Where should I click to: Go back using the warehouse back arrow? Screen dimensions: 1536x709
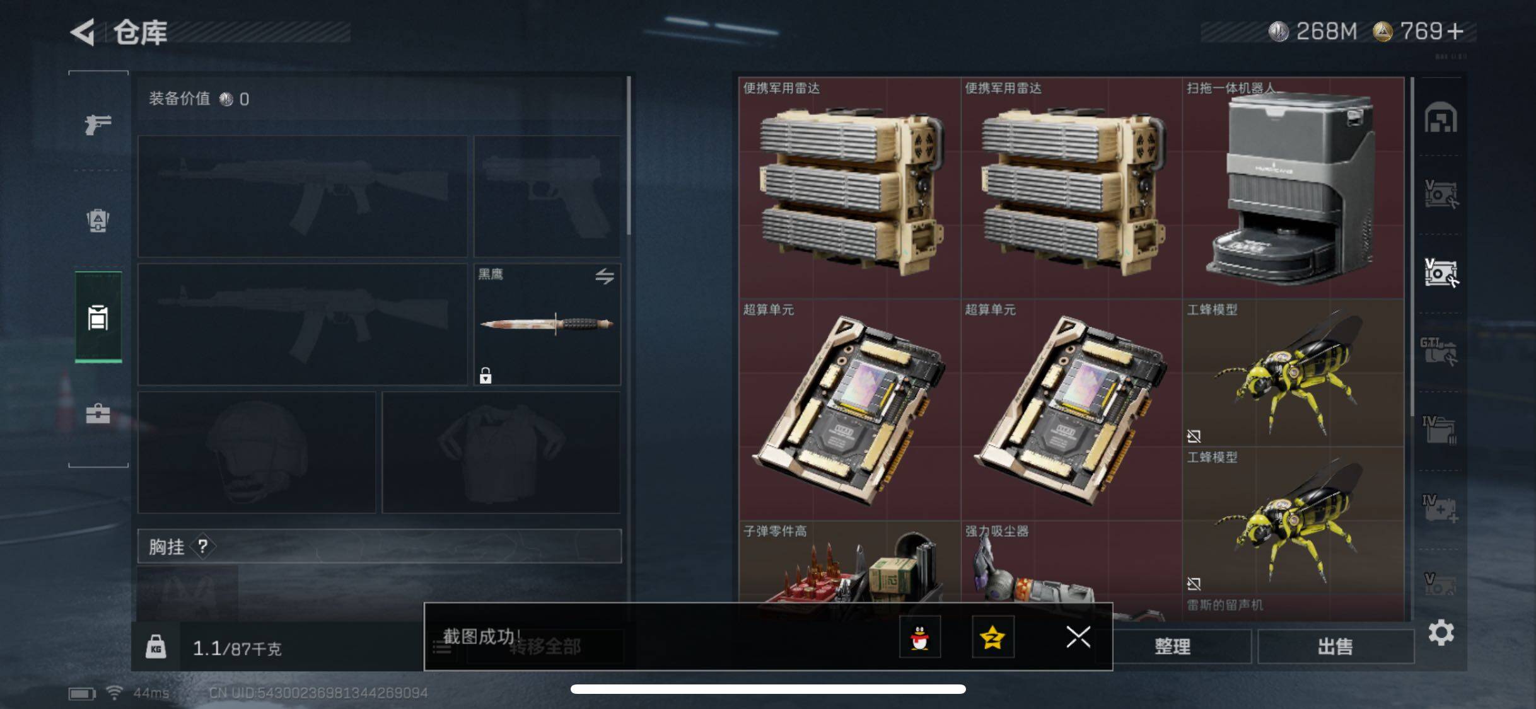(83, 32)
